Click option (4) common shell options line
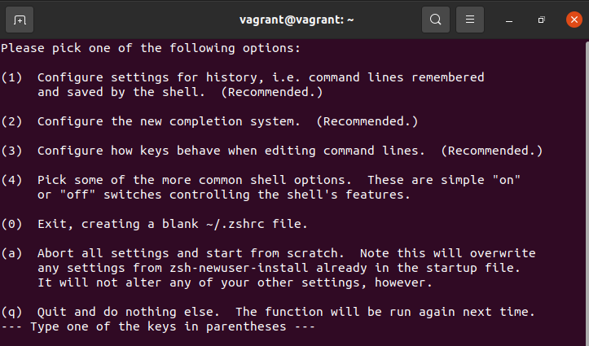The width and height of the screenshot is (589, 346). click(x=279, y=180)
